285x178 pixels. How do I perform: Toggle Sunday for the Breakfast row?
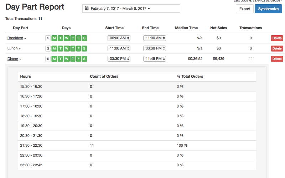(48, 38)
